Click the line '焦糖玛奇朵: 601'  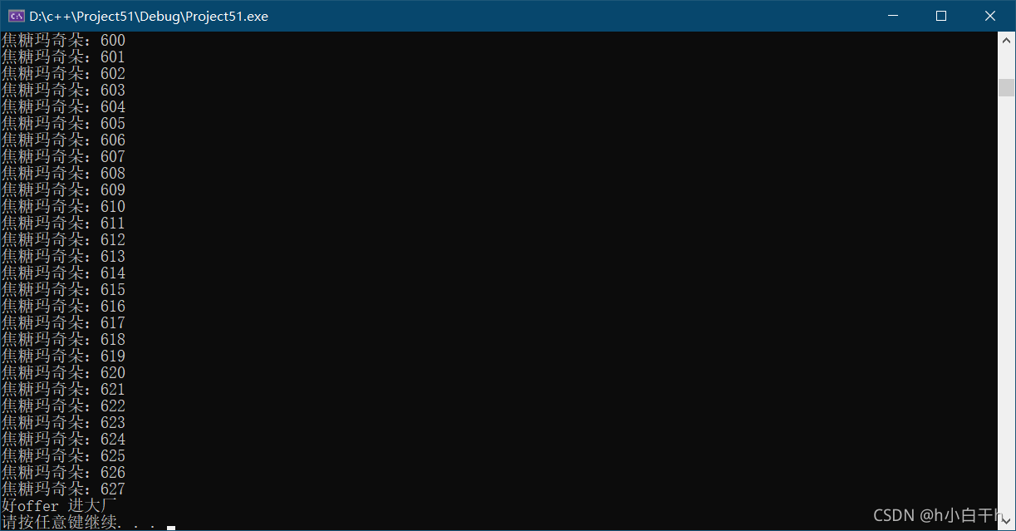[x=63, y=57]
